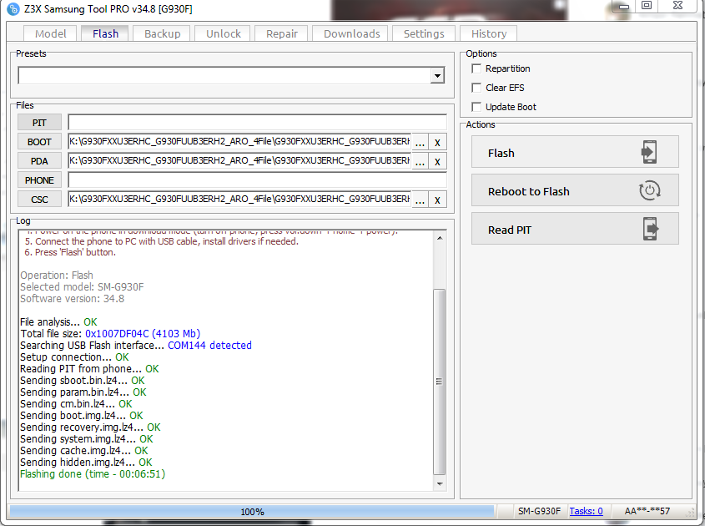Viewport: 705px width, 526px height.
Task: Click 'Software version: 34.8' log line
Action: (x=72, y=298)
